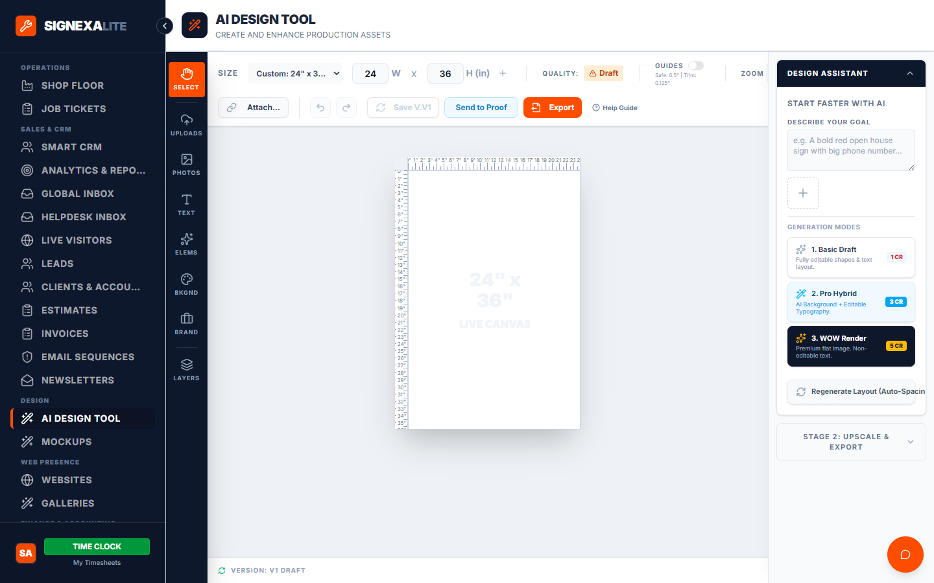This screenshot has width=934, height=583.
Task: Activate the Select hand tool
Action: click(186, 79)
